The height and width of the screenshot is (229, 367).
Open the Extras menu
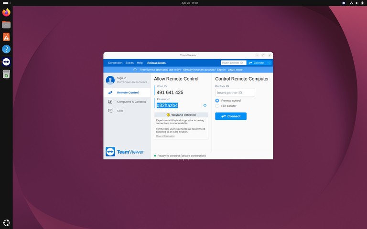(x=130, y=63)
